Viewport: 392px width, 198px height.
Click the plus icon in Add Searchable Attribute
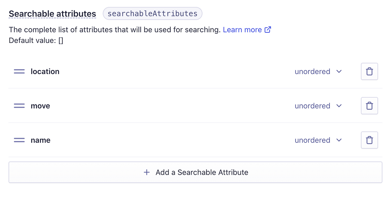pos(147,172)
